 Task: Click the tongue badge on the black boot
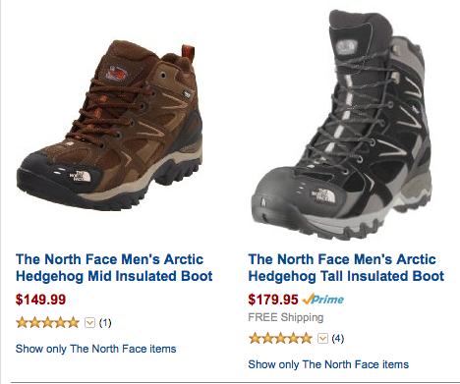tap(346, 48)
